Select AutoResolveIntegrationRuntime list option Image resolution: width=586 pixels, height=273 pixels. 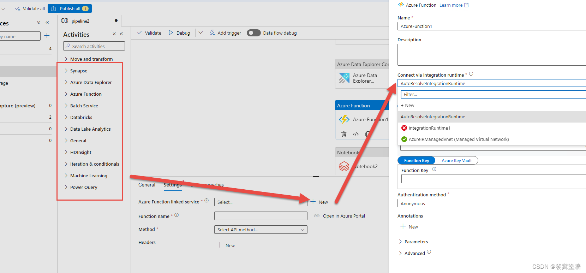[492, 117]
